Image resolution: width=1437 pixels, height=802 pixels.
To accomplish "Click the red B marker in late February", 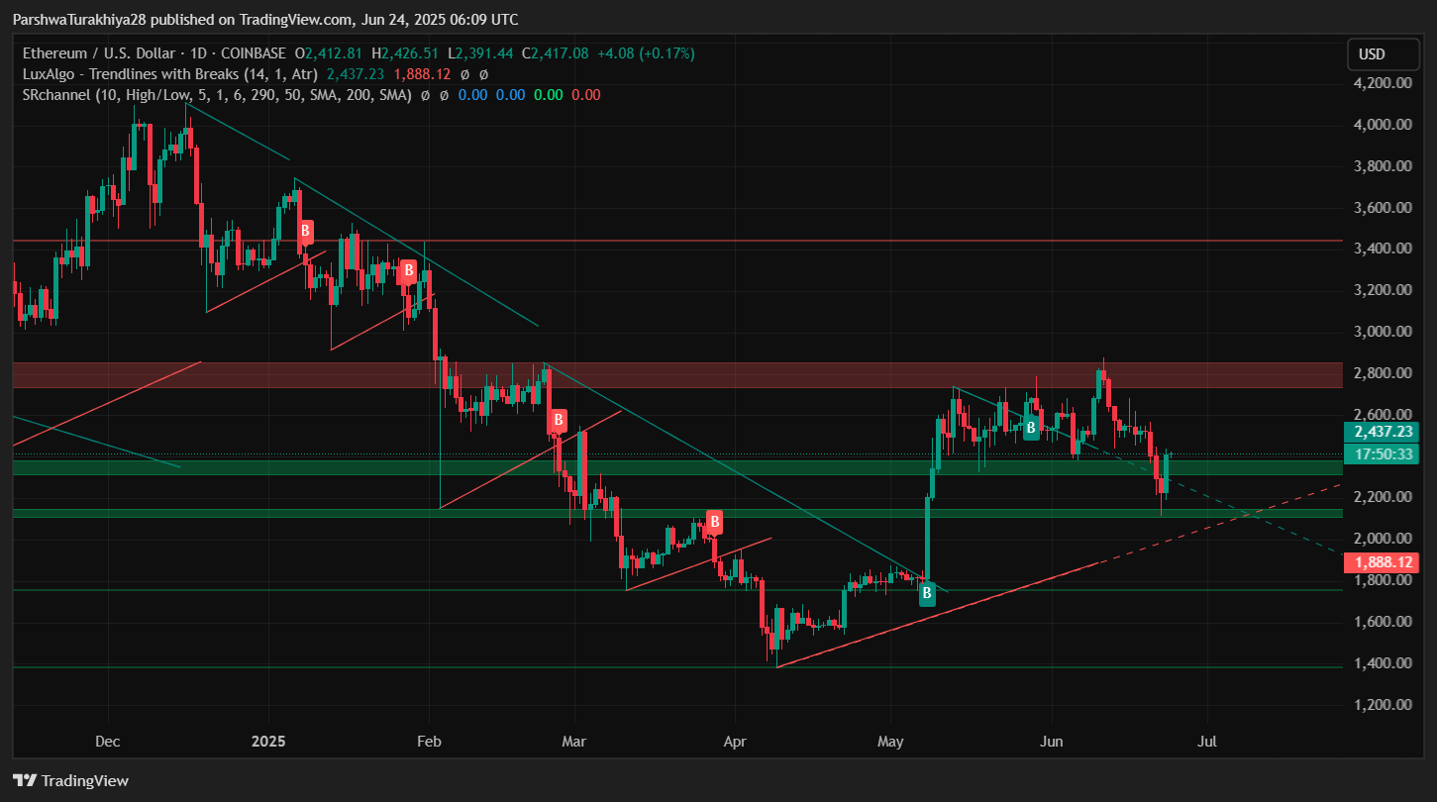I will click(559, 421).
